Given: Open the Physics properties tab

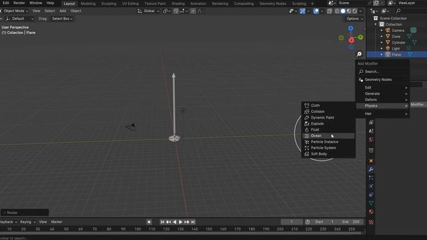Looking at the screenshot, I should pyautogui.click(x=371, y=187).
